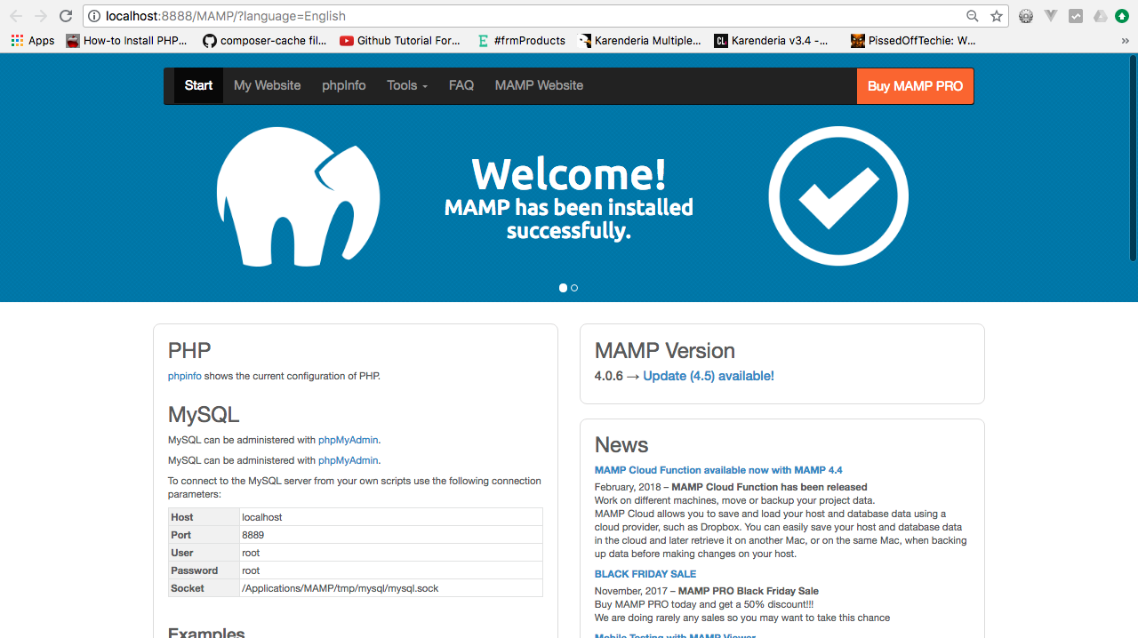Click the gray checkmark extension icon

point(1076,16)
